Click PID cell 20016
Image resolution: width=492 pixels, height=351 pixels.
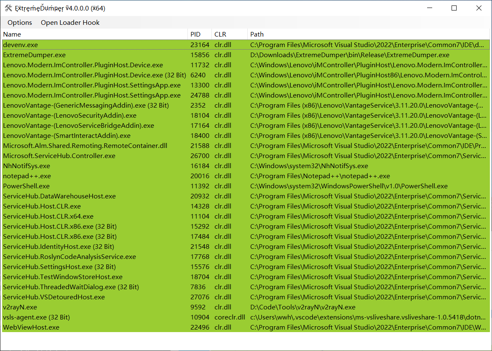click(200, 176)
